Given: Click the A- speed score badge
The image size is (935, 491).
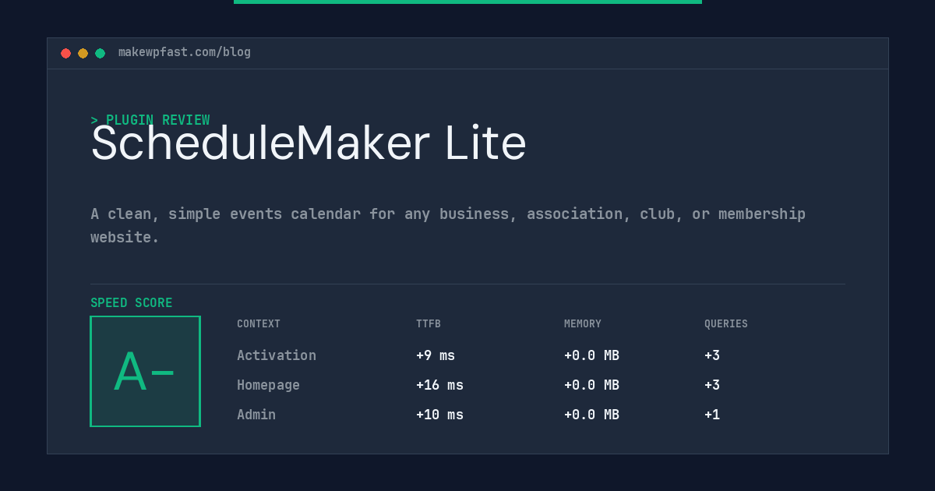Looking at the screenshot, I should tap(146, 371).
